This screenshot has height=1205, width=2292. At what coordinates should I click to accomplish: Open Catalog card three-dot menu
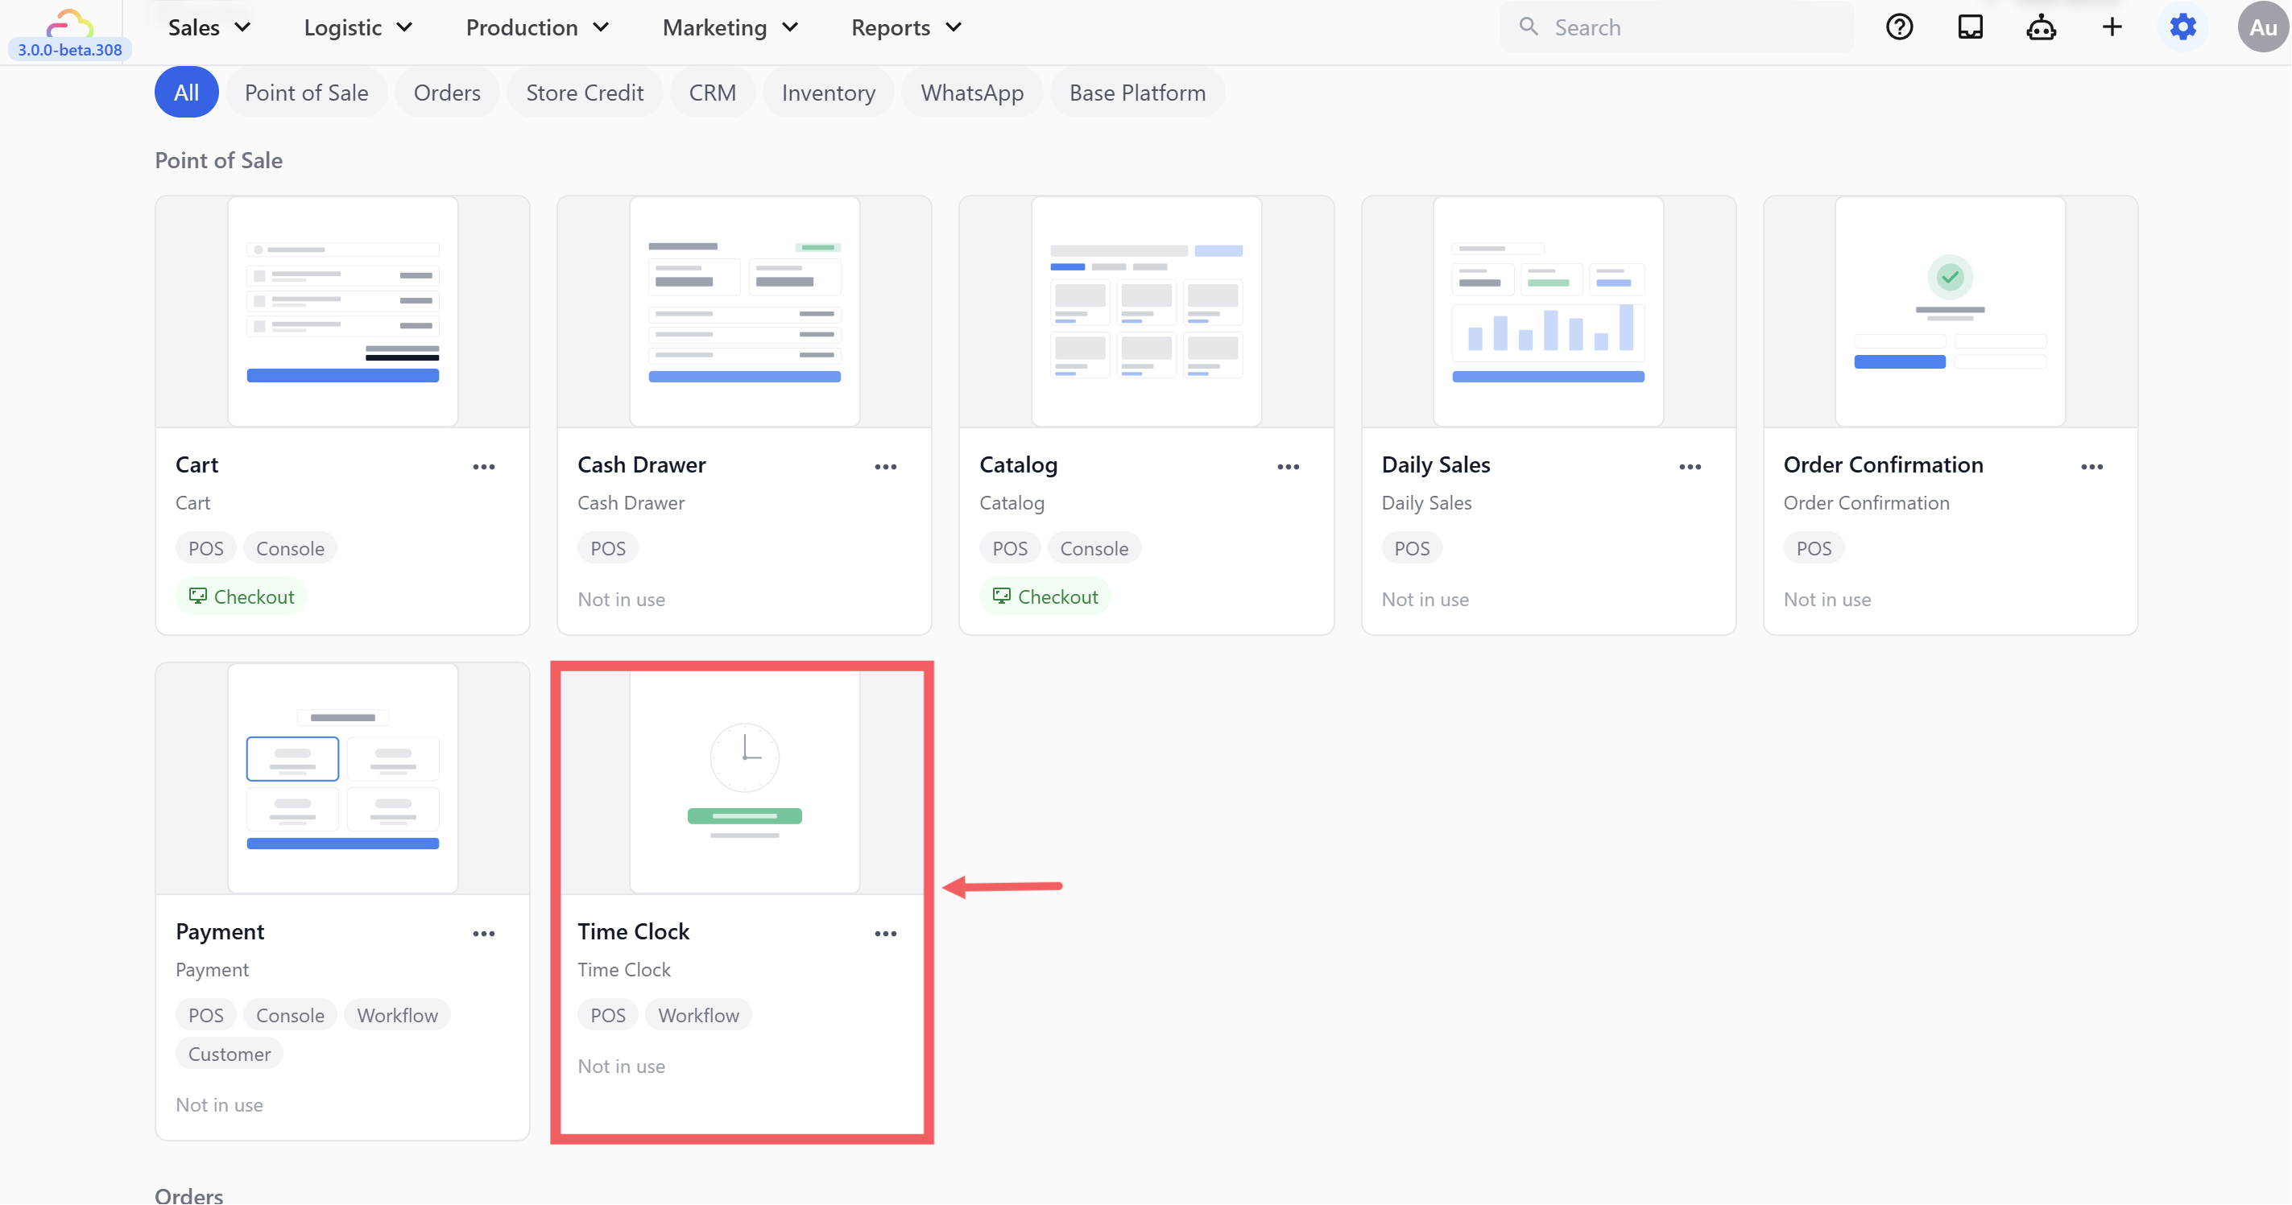pos(1288,467)
